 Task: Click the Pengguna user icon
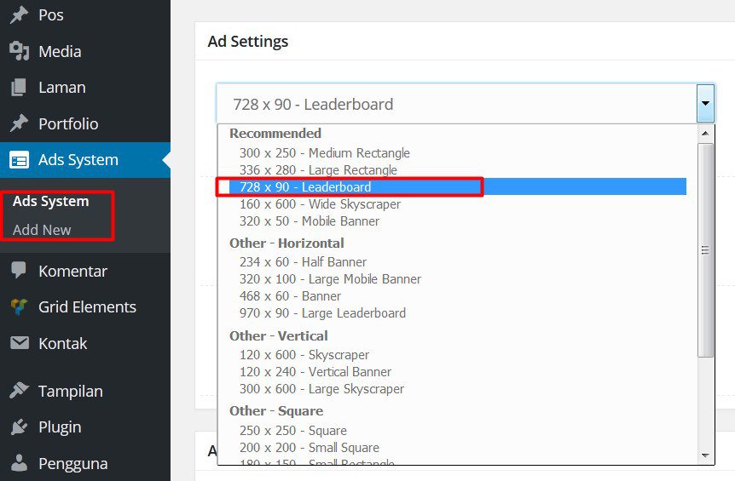(x=20, y=463)
